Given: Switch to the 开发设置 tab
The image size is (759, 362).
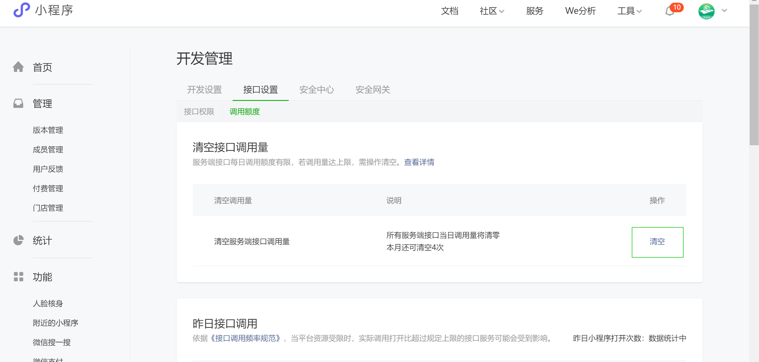Looking at the screenshot, I should (x=204, y=90).
